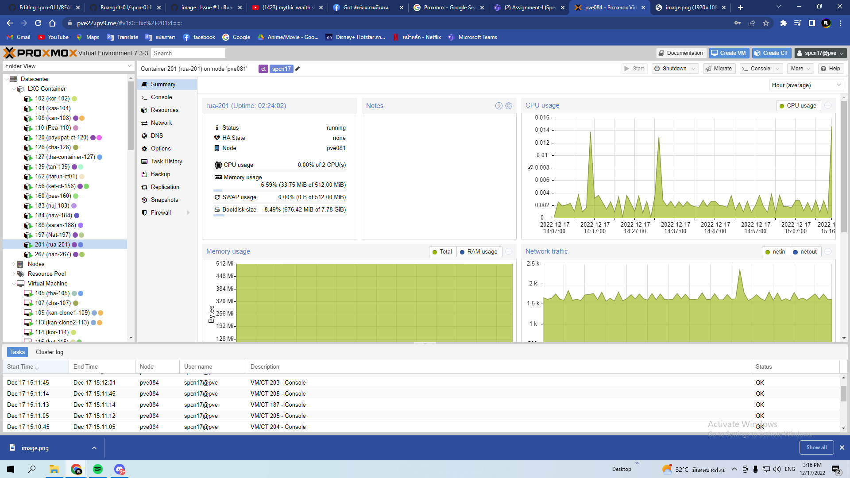Open Spotify from the Windows taskbar

(x=98, y=469)
